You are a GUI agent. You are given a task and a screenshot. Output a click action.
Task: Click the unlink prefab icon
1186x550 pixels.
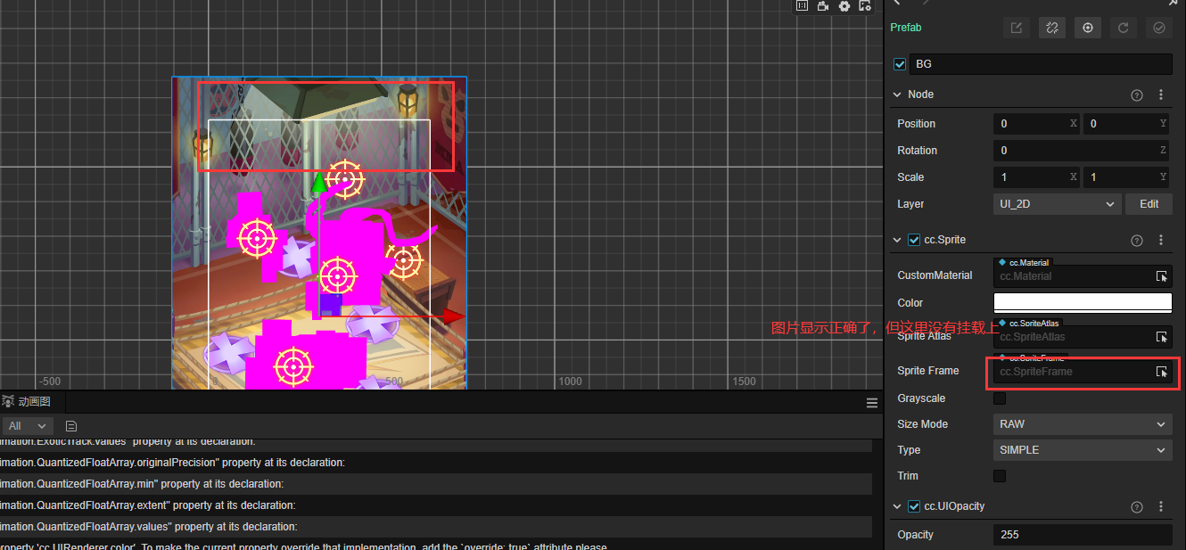[x=1052, y=28]
